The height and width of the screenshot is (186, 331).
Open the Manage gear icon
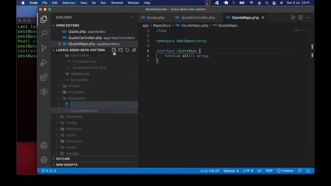coord(43,160)
